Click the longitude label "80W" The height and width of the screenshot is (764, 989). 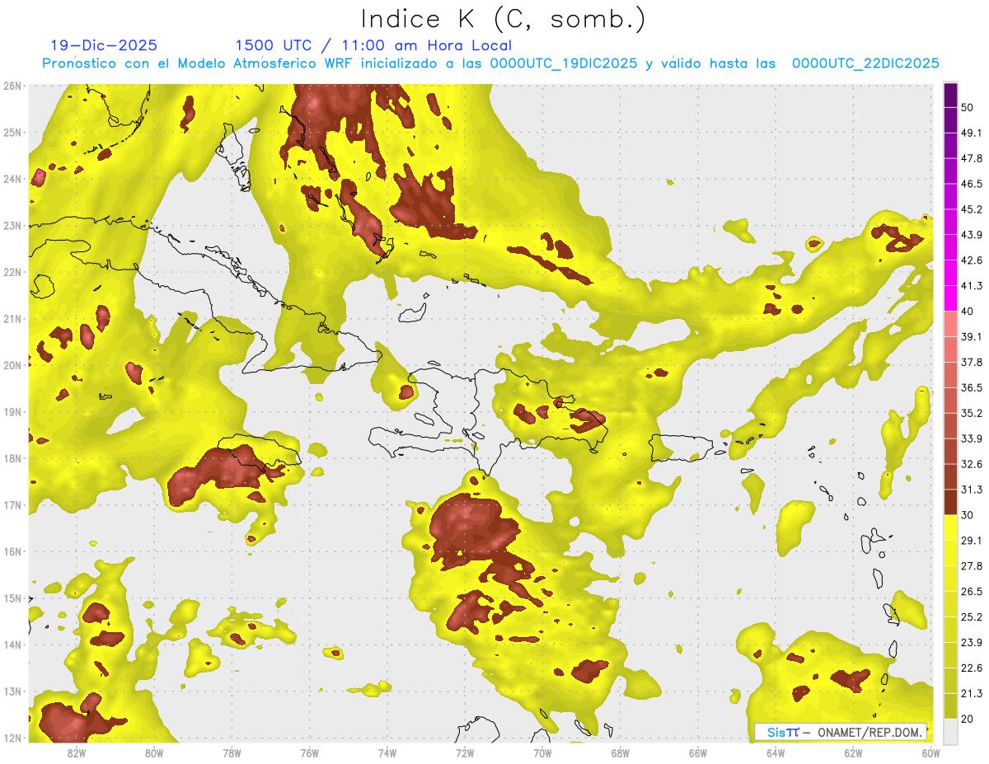[x=154, y=752]
